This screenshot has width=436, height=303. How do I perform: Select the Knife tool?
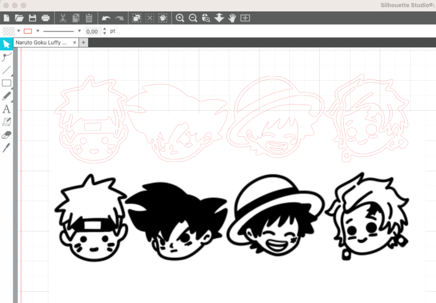6,147
